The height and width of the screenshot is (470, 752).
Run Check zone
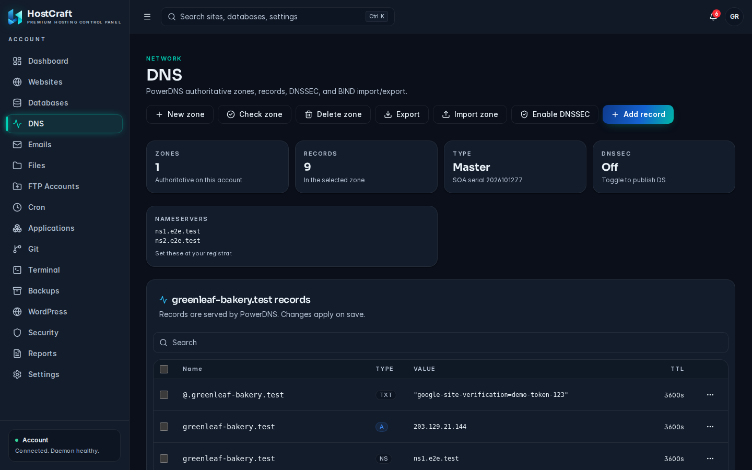254,114
